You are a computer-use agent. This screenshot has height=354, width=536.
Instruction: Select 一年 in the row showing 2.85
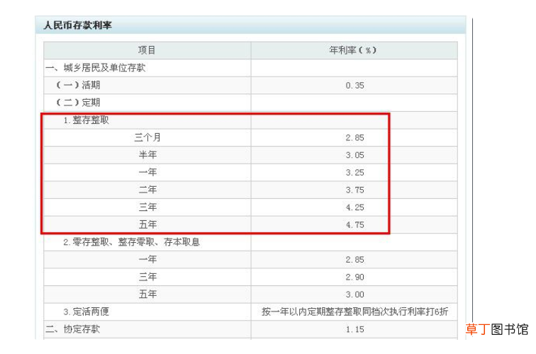point(147,259)
